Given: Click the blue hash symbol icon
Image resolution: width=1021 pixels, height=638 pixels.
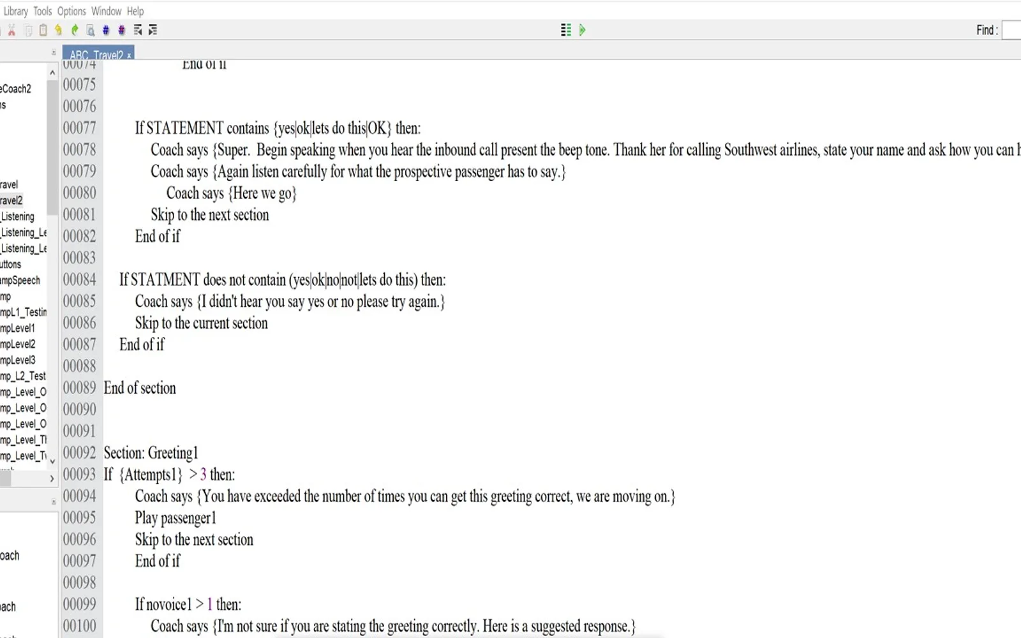Looking at the screenshot, I should click(106, 30).
